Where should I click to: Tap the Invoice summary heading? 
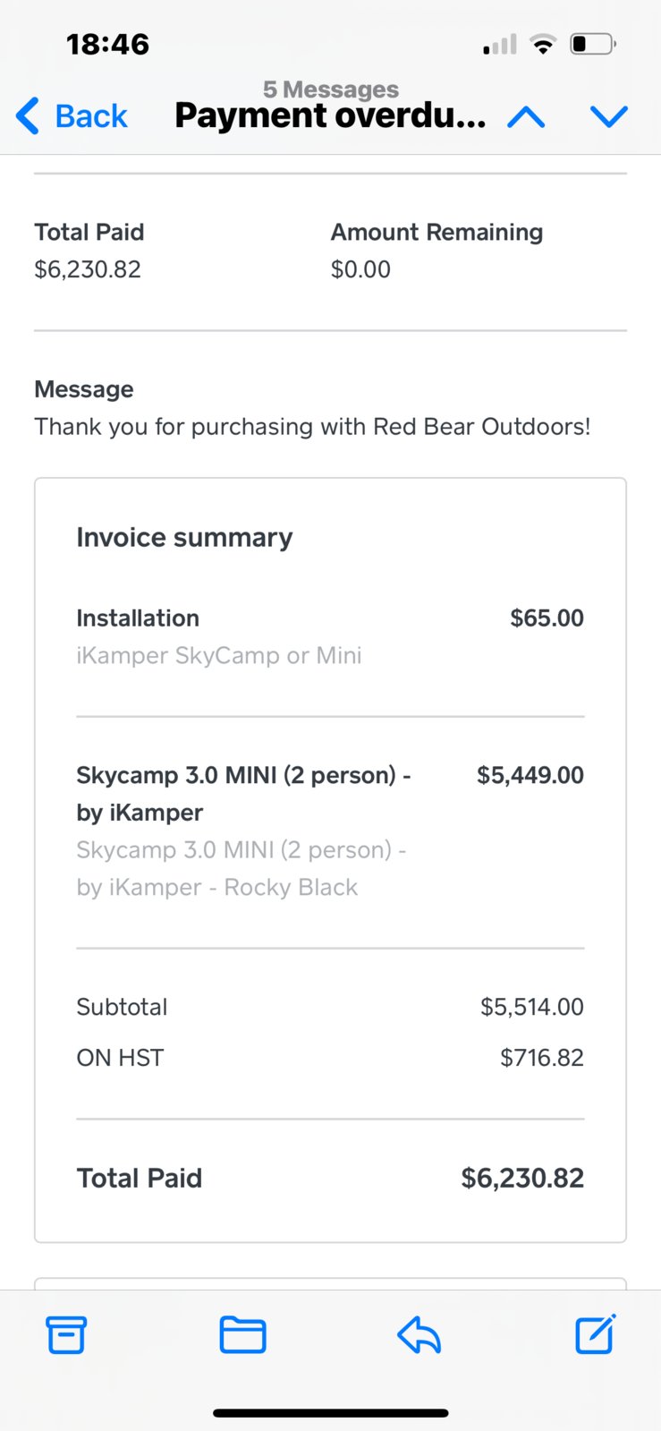click(x=184, y=537)
